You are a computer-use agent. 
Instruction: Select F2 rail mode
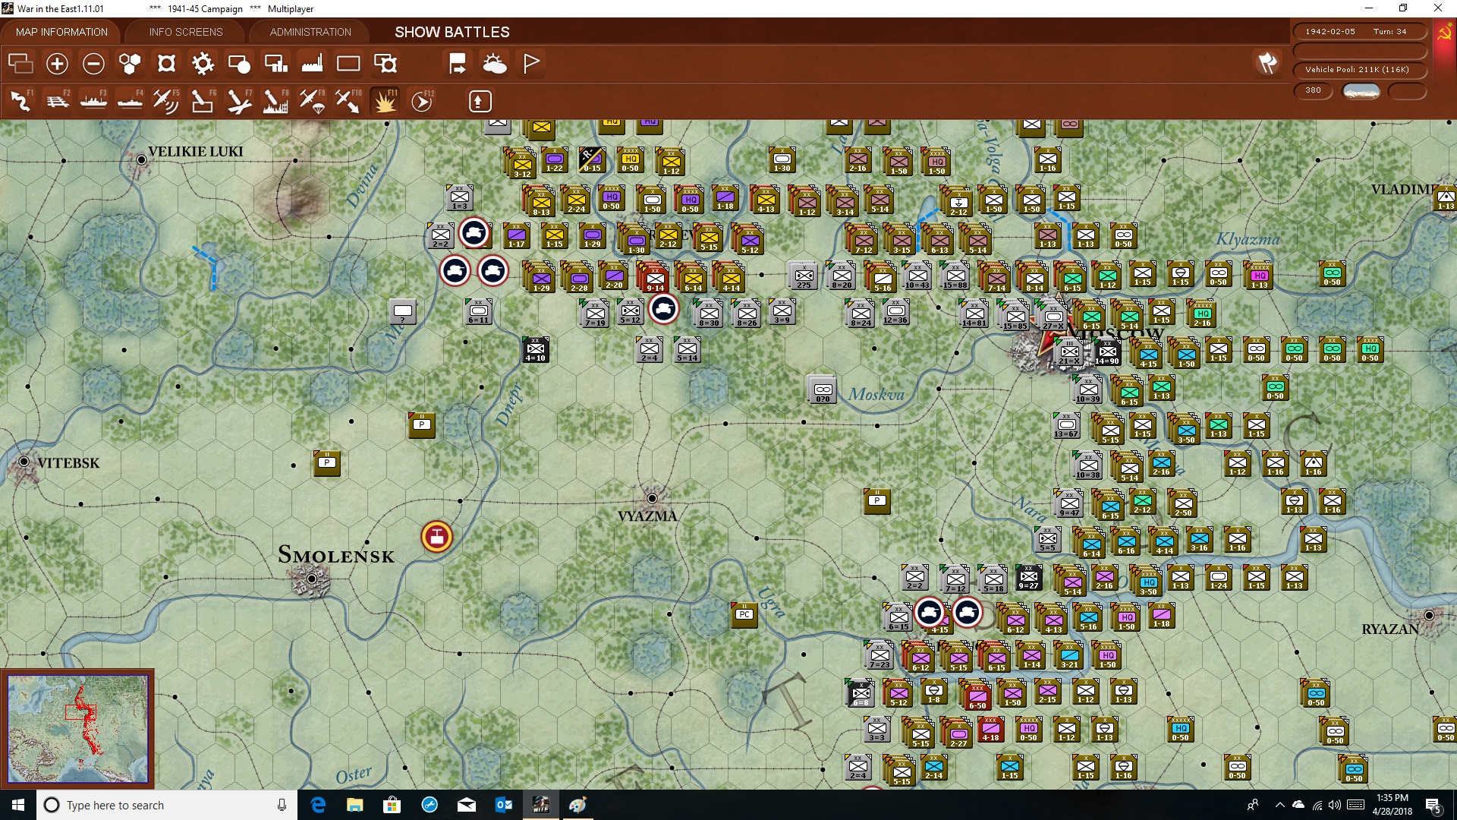click(x=58, y=101)
